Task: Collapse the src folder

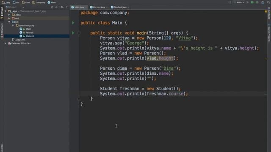Action: pyautogui.click(x=9, y=22)
